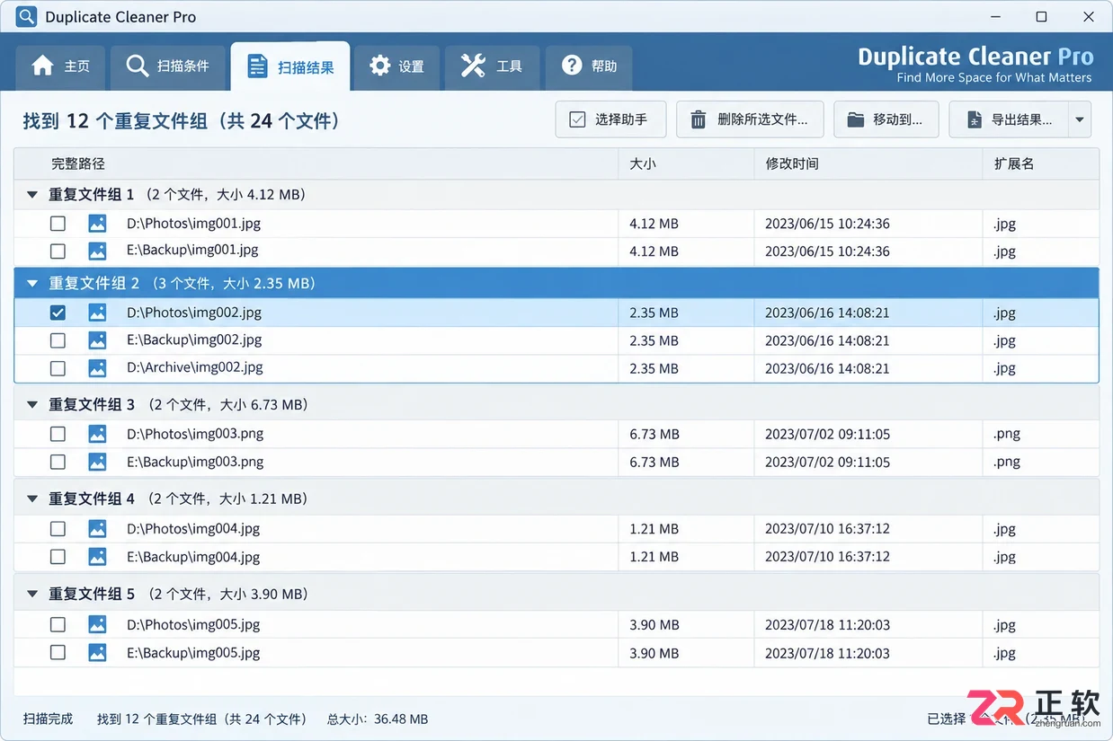Collapse 重复文件组 5 triangle
Screen dimensions: 1113x741
coord(32,594)
